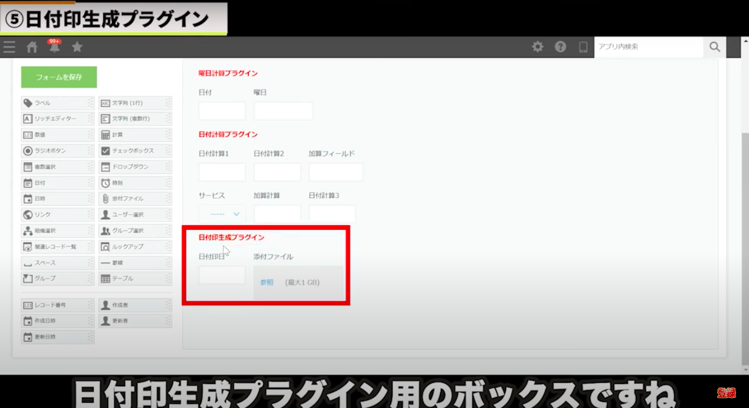Open the notifications bell icon
The height and width of the screenshot is (408, 749).
tap(54, 47)
